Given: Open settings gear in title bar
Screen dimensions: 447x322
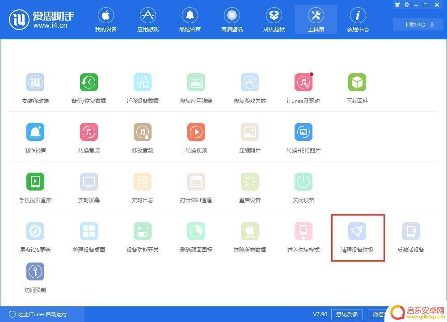Looking at the screenshot, I should 407,4.
